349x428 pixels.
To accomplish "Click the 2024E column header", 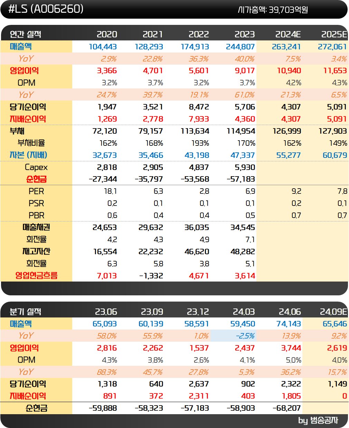I will pos(288,34).
